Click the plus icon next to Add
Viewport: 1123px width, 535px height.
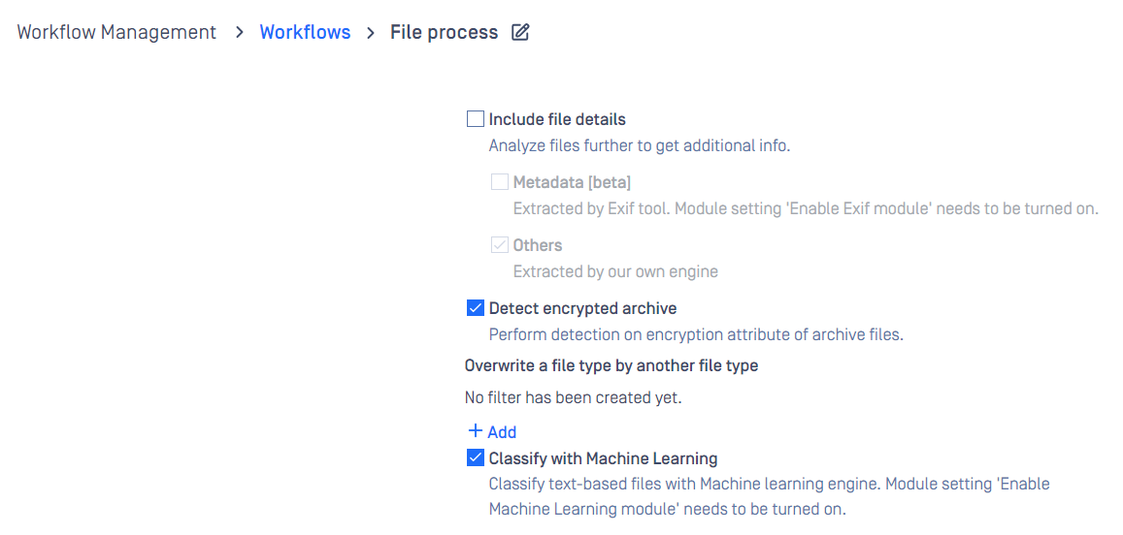pos(475,431)
